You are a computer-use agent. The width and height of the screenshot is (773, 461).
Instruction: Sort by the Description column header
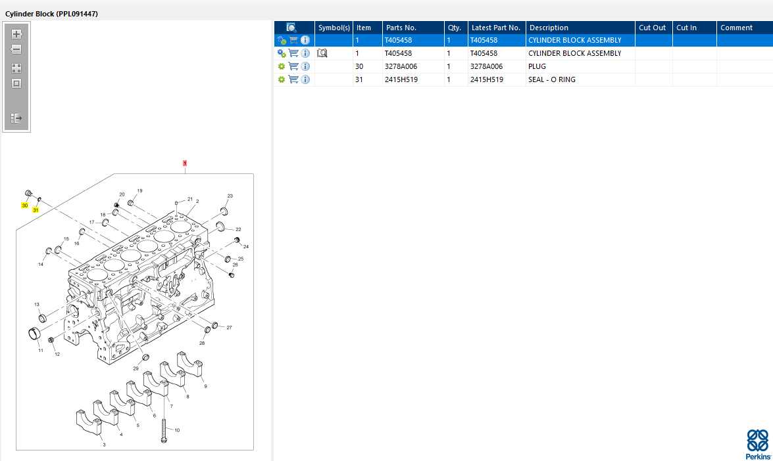click(580, 28)
